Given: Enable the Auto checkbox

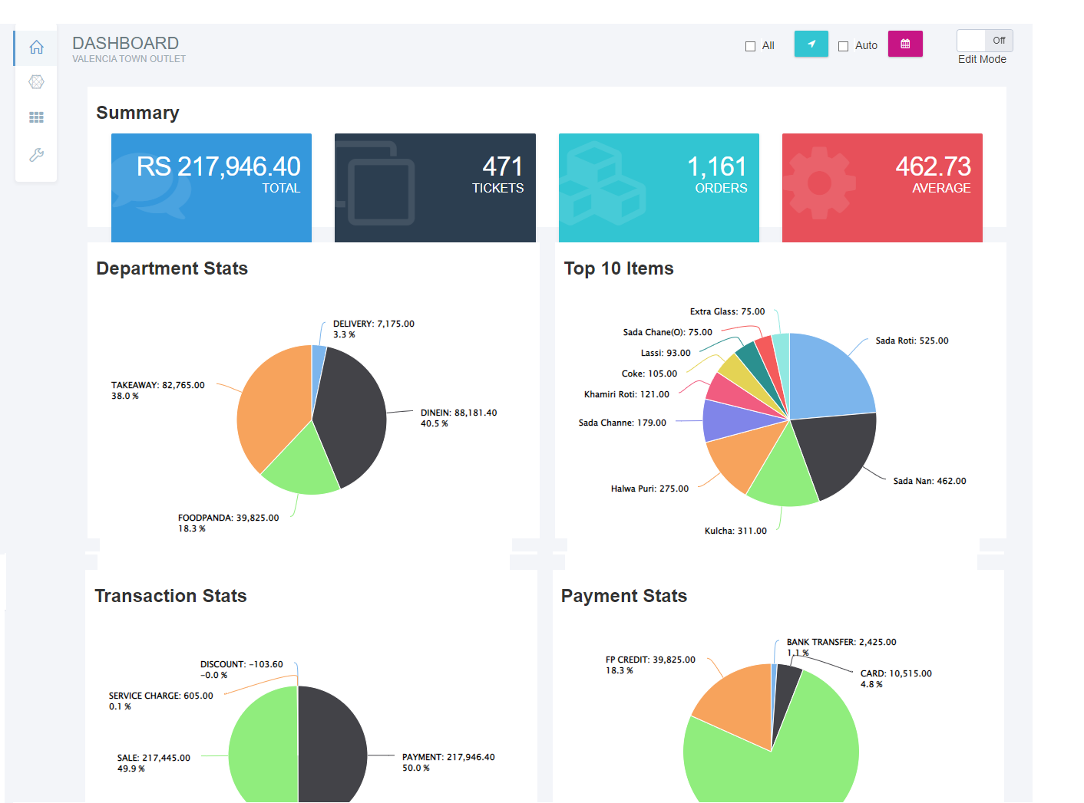Looking at the screenshot, I should [843, 46].
